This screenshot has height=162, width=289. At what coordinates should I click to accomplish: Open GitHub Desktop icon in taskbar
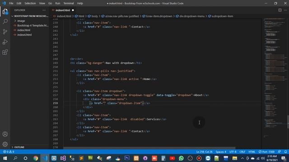click(145, 158)
